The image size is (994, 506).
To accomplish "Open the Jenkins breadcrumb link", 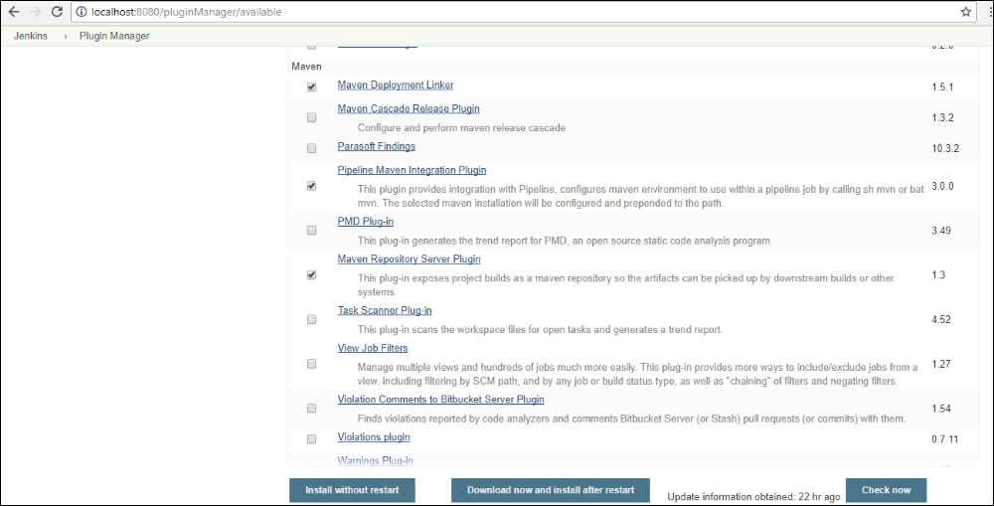I will point(31,36).
